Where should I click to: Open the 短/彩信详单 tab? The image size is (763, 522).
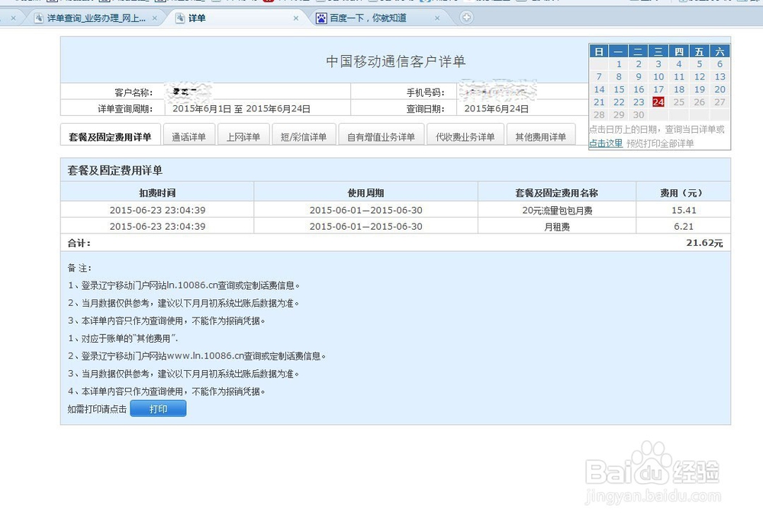304,136
